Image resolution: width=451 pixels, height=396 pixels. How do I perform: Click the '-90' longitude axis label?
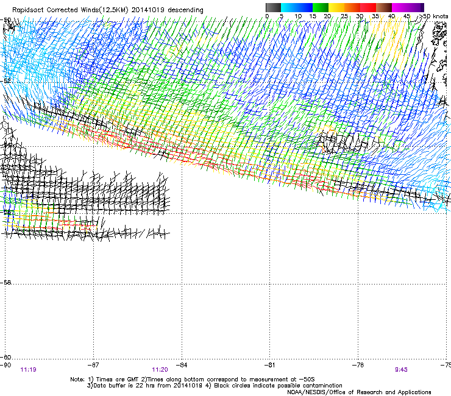(x=5, y=365)
